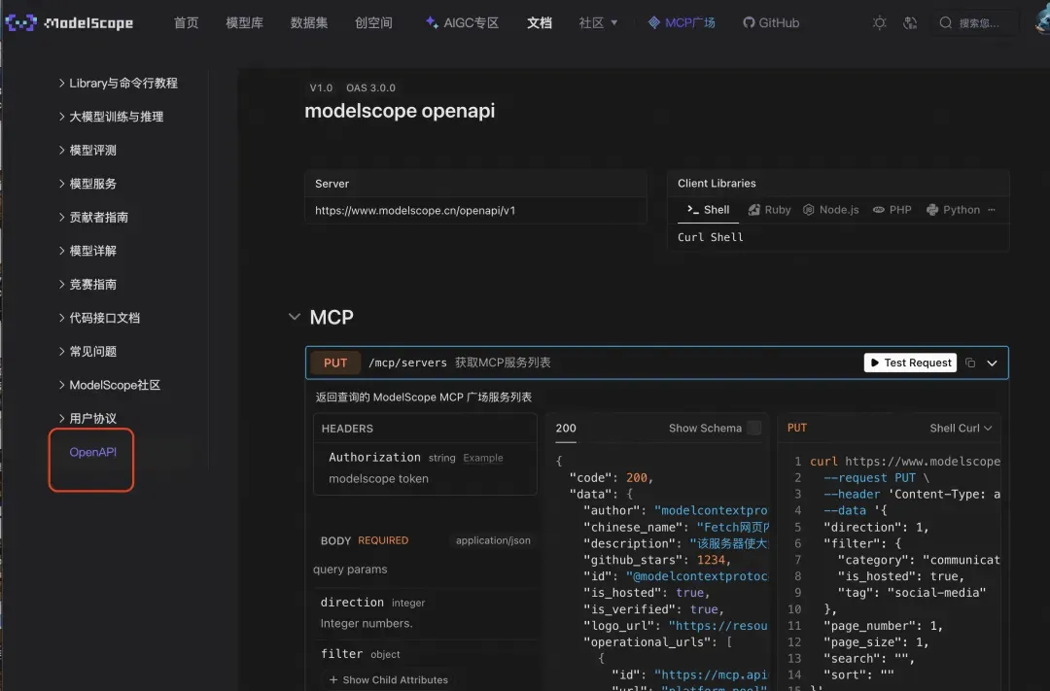Select the Python client library

pos(953,210)
